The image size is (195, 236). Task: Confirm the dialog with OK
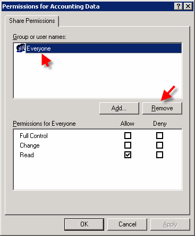click(84, 224)
